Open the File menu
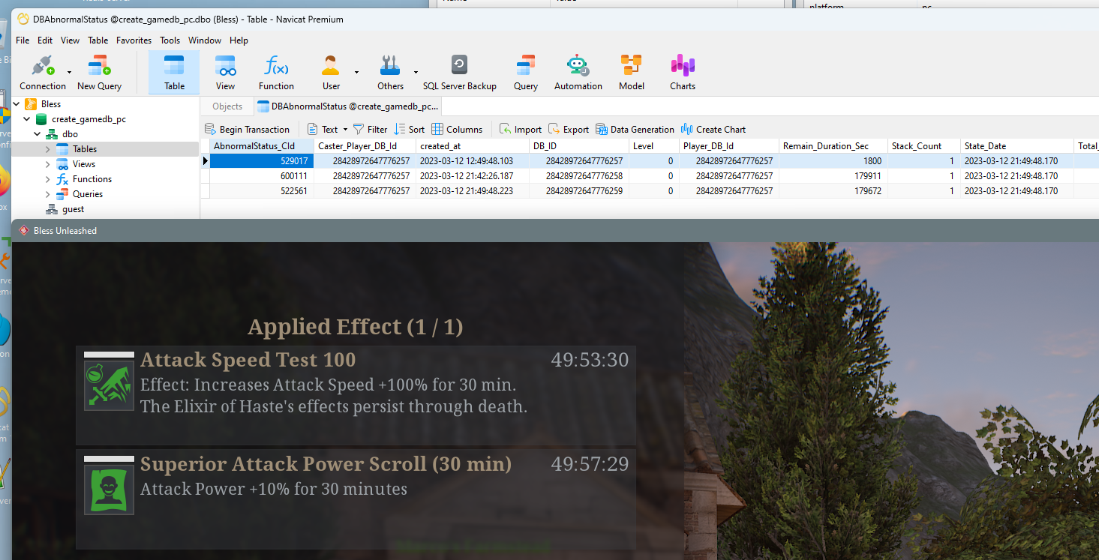 point(23,40)
